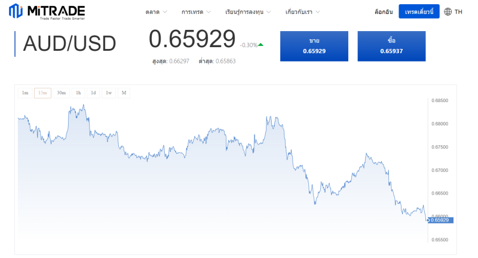Expand the ตลาด dropdown chevron

tap(165, 12)
